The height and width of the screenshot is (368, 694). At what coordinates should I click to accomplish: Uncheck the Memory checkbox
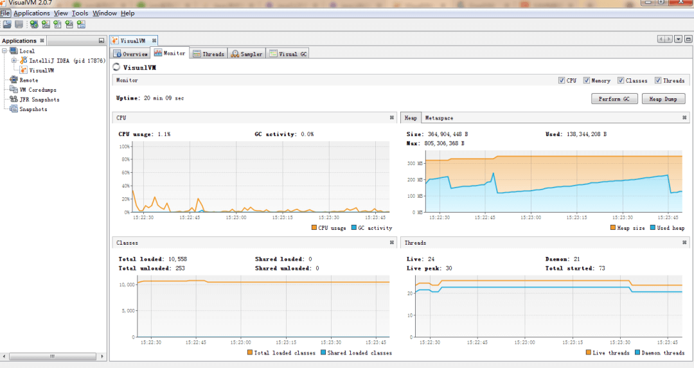tap(587, 80)
